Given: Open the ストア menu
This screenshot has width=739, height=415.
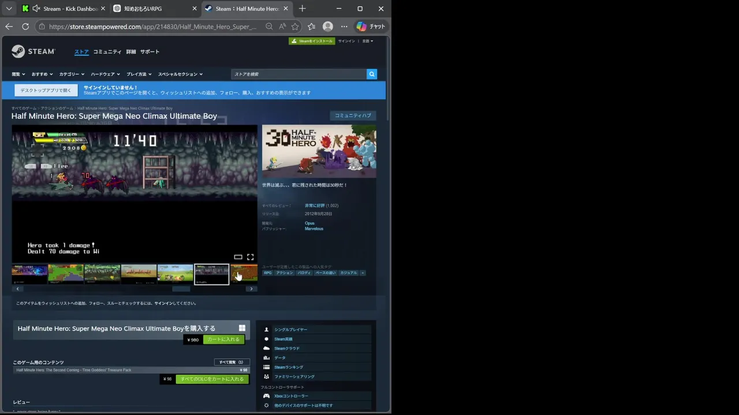Looking at the screenshot, I should coord(81,52).
